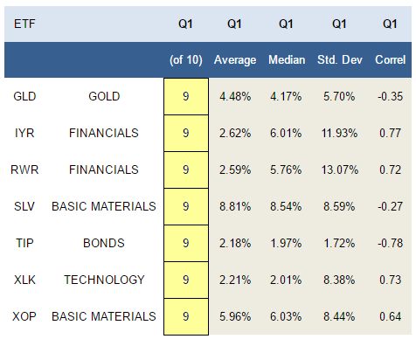Click the XOP ticker cell
416x339 pixels.
click(24, 316)
